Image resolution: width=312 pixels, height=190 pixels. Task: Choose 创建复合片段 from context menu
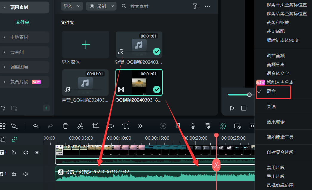click(x=280, y=152)
